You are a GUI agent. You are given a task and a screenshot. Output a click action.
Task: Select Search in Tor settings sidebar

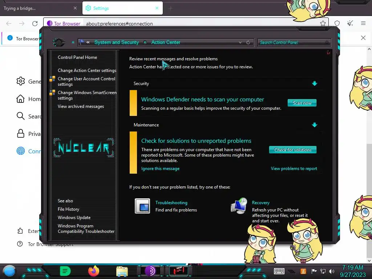click(x=29, y=116)
